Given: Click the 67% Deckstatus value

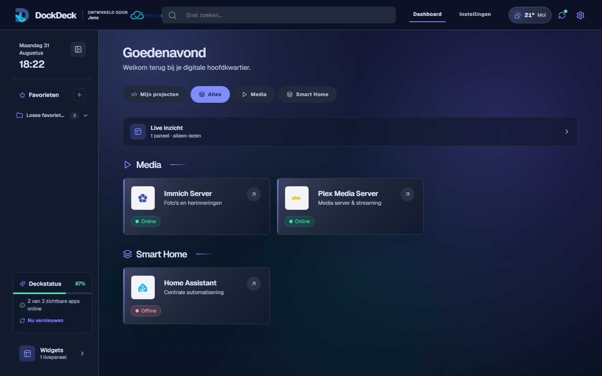Looking at the screenshot, I should 80,284.
